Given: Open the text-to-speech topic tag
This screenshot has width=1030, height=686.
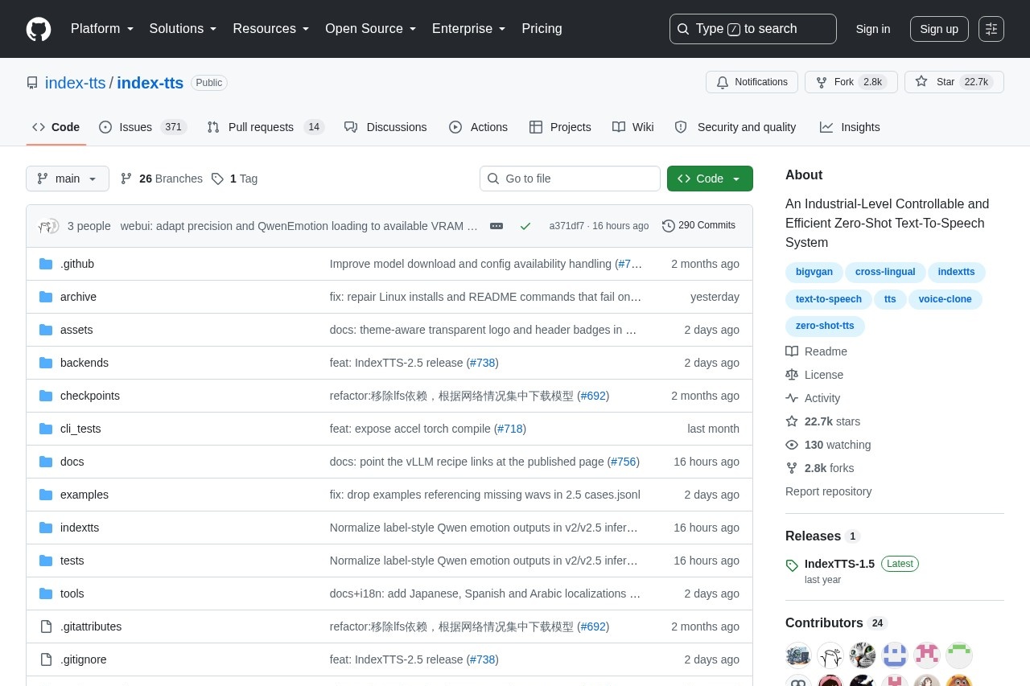Looking at the screenshot, I should point(829,299).
